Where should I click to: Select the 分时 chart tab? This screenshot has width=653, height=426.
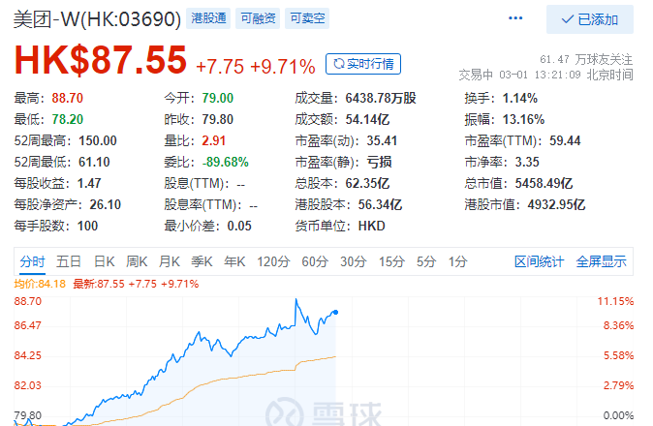point(33,261)
